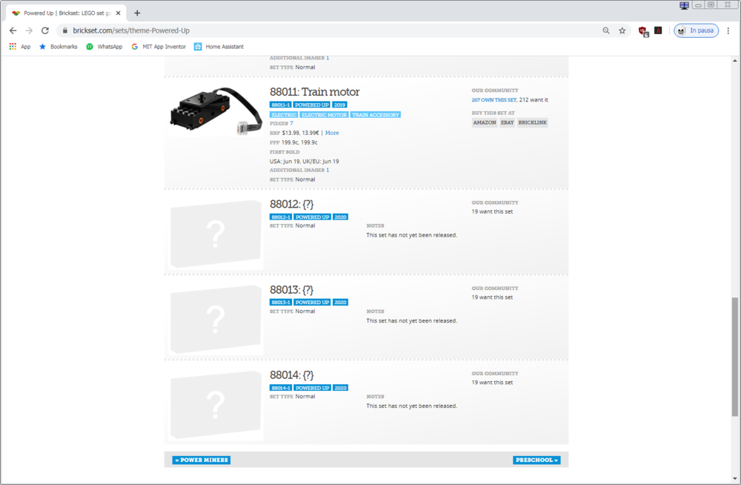Click 2020 tag on set 88014
This screenshot has height=485, width=741.
pos(340,388)
